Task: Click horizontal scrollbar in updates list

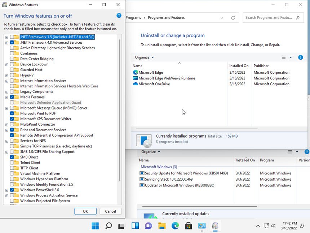Action: point(199,207)
